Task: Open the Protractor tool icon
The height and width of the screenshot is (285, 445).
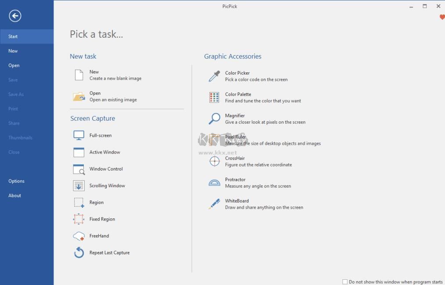Action: pos(214,183)
